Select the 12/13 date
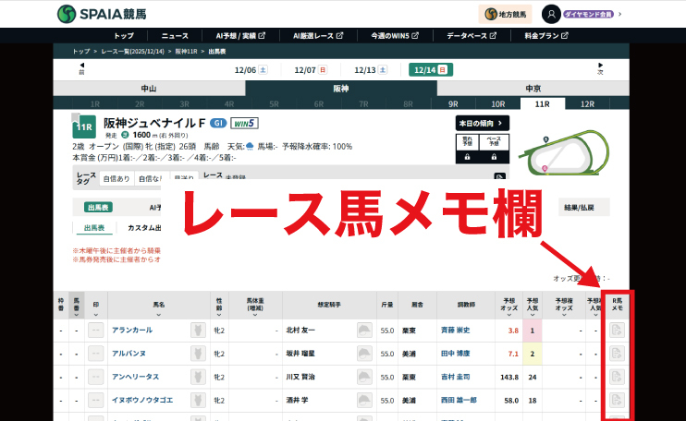The image size is (686, 421). click(x=370, y=70)
